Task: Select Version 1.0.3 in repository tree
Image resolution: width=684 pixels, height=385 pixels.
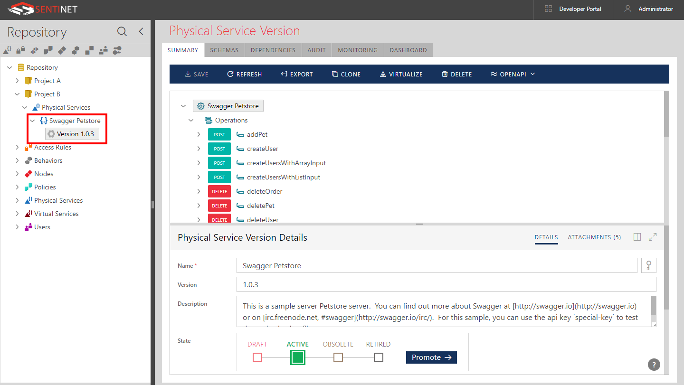Action: pos(72,134)
